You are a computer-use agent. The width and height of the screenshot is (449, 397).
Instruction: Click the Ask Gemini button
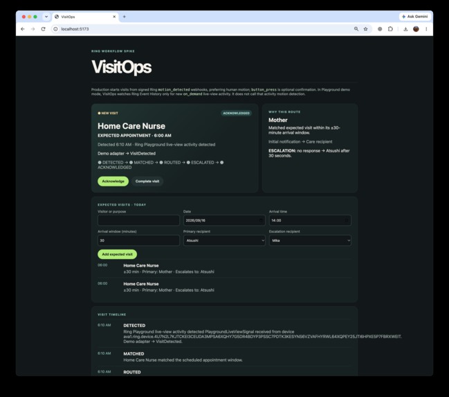tap(415, 17)
